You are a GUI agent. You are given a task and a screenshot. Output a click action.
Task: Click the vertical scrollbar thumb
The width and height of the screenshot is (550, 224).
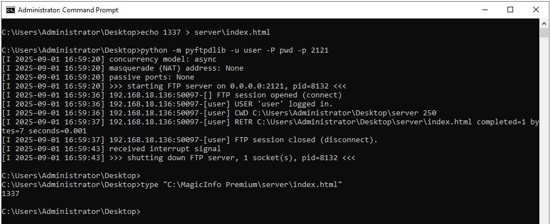pyautogui.click(x=544, y=32)
